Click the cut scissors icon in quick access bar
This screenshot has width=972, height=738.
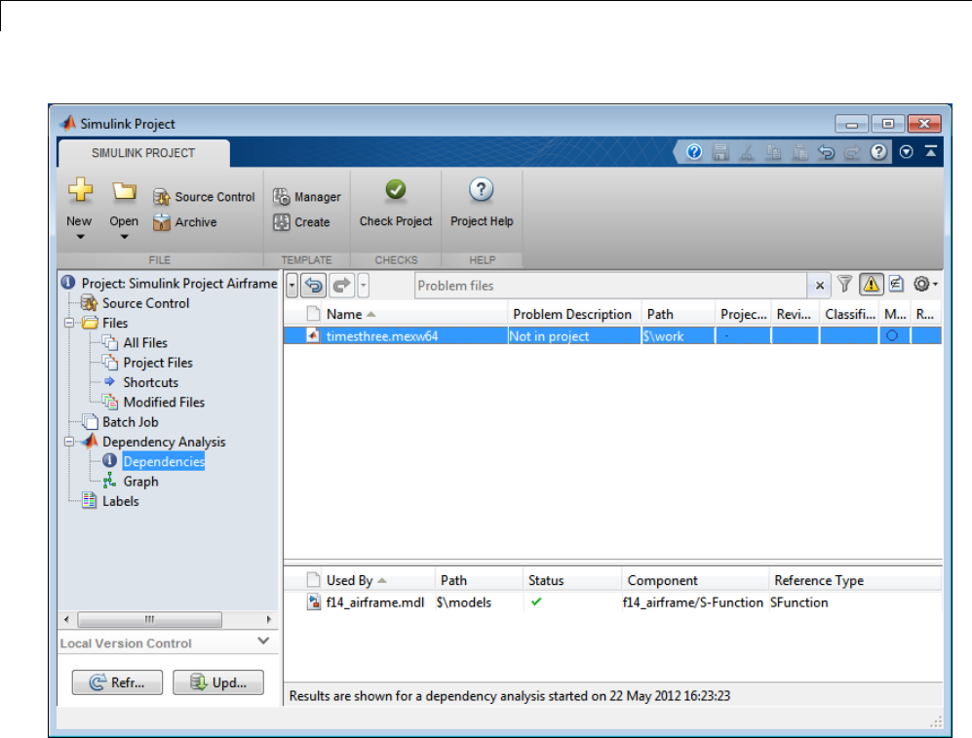click(747, 152)
